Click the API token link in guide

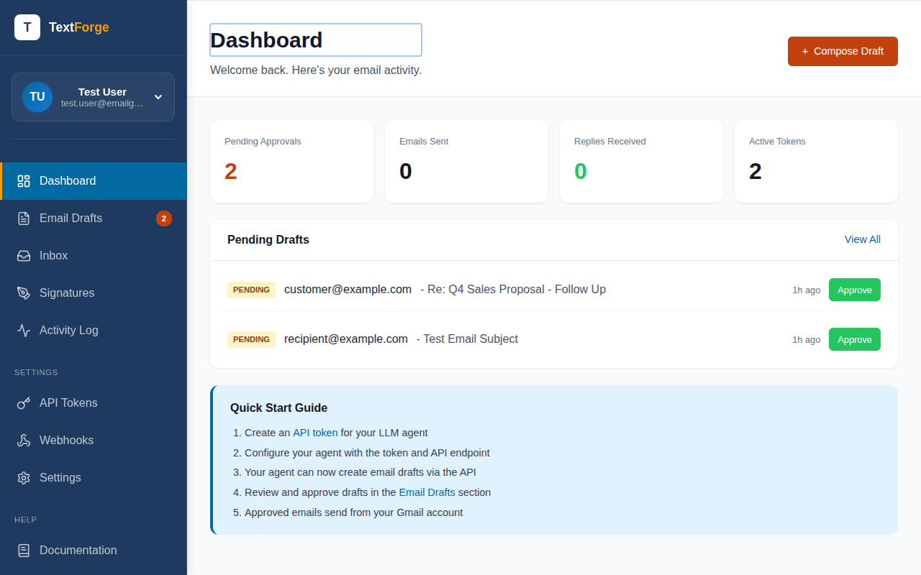tap(315, 433)
